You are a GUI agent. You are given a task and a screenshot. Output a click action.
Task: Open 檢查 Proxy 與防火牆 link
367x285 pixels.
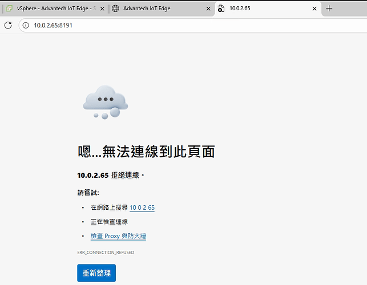[118, 236]
